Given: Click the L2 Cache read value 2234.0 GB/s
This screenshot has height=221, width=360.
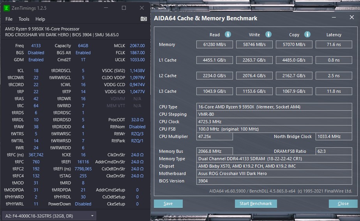Looking at the screenshot, I should point(215,76).
